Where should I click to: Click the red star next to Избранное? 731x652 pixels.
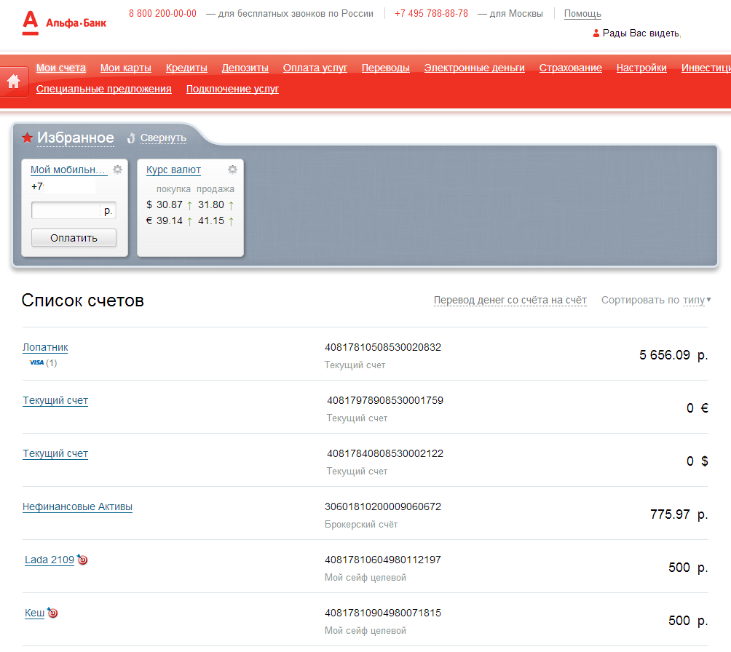tap(28, 138)
